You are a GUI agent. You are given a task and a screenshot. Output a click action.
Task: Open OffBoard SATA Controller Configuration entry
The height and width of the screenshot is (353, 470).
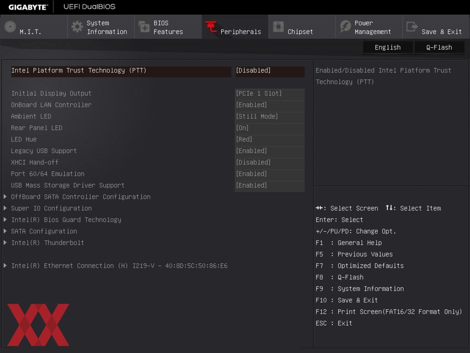point(81,197)
